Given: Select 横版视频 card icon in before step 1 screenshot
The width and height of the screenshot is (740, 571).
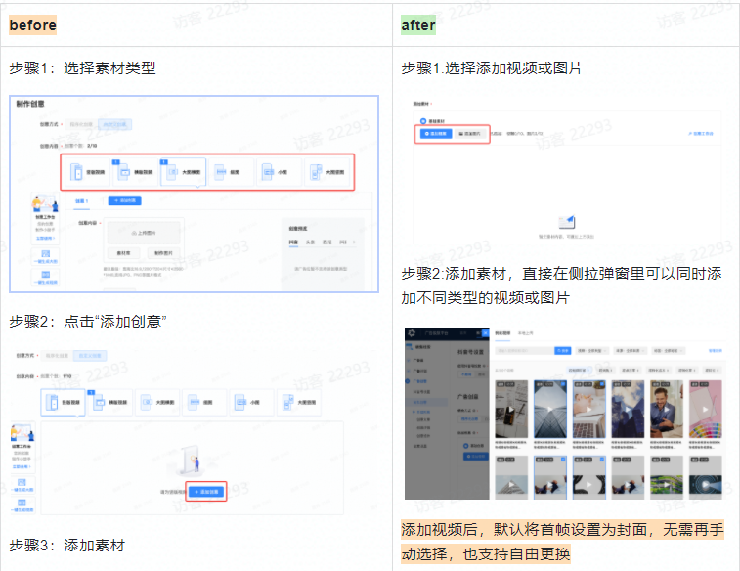Looking at the screenshot, I should click(x=124, y=172).
